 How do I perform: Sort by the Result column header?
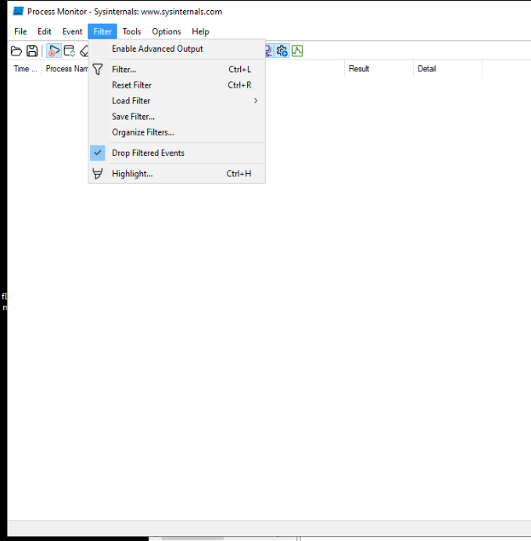pos(379,69)
